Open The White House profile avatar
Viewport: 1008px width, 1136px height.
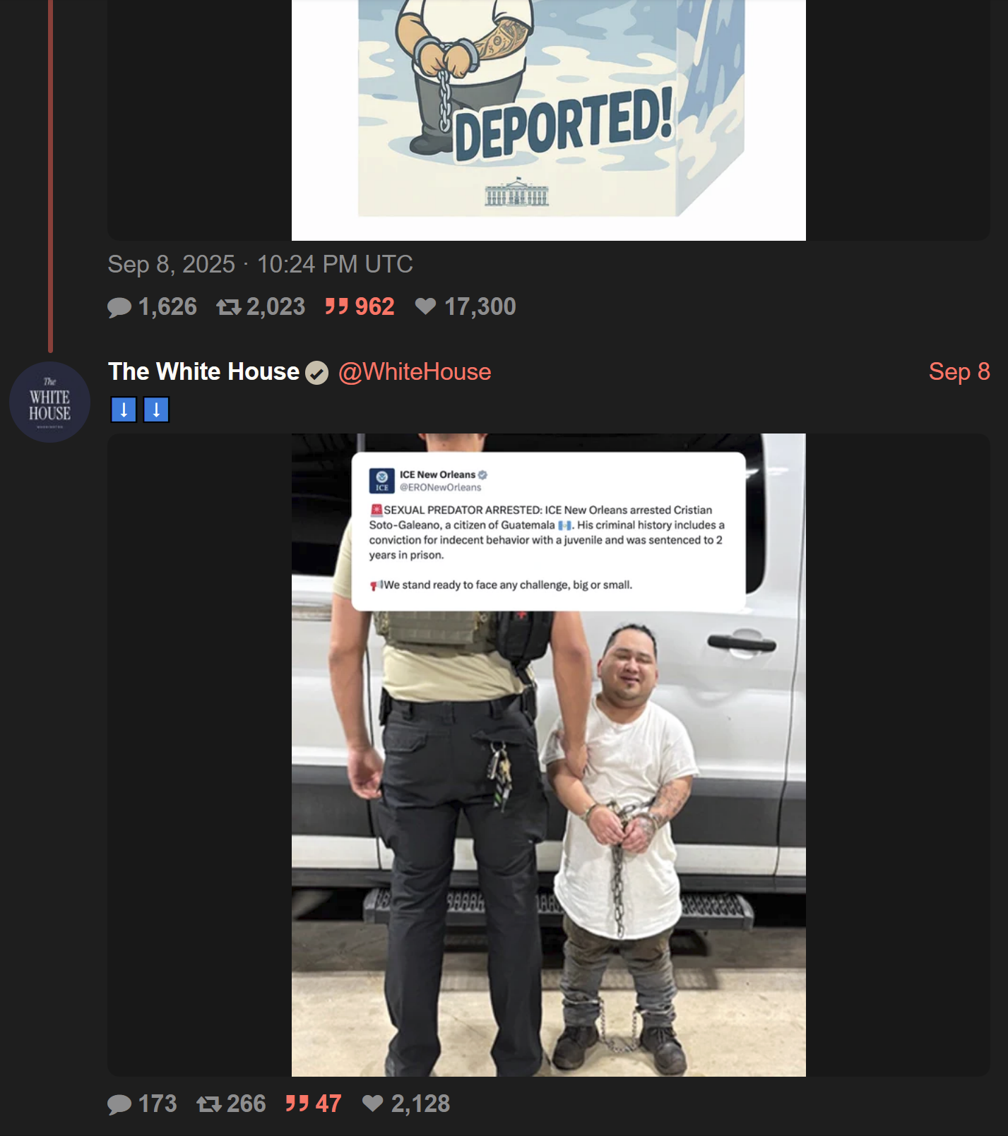(x=49, y=402)
